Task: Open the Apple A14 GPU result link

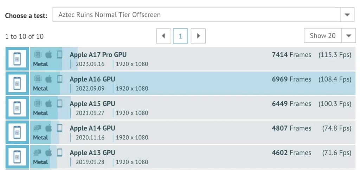Action: [92, 128]
